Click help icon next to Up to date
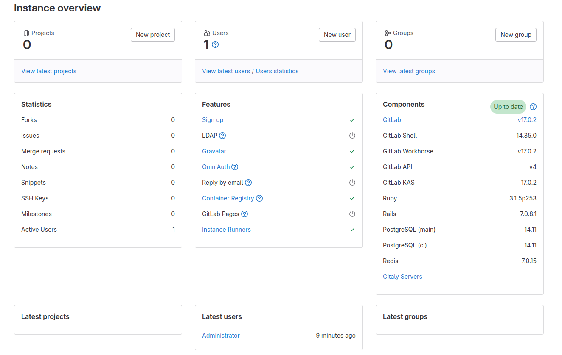This screenshot has height=355, width=562. point(533,107)
